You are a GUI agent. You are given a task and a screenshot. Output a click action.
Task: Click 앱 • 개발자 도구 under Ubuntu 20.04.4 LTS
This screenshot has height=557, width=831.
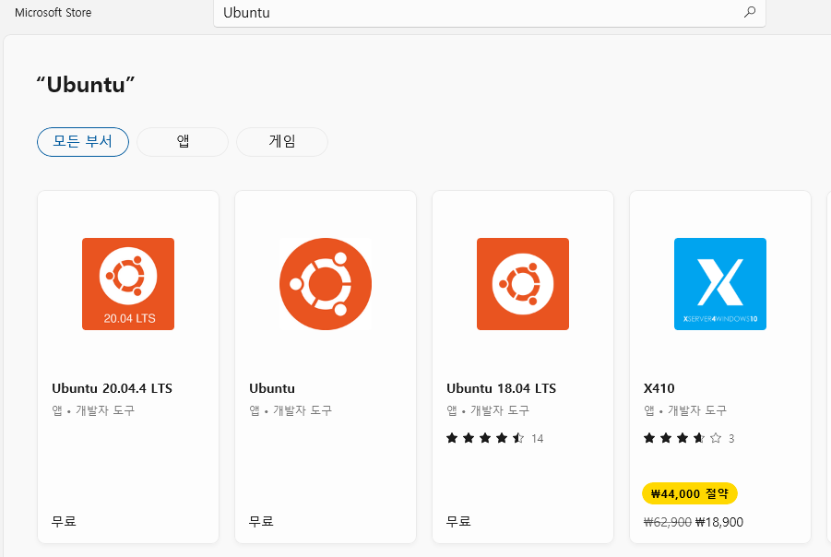[93, 410]
